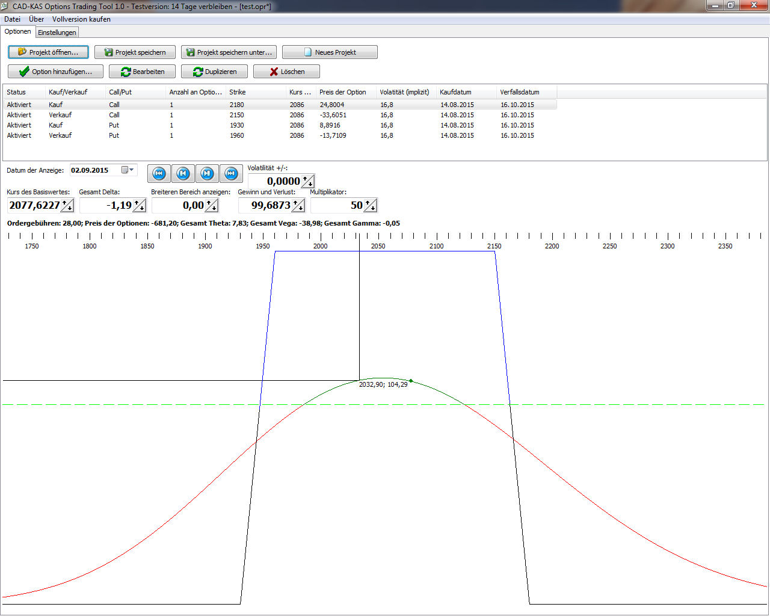770x616 pixels.
Task: Click Projekt öffnen button
Action: coord(48,52)
